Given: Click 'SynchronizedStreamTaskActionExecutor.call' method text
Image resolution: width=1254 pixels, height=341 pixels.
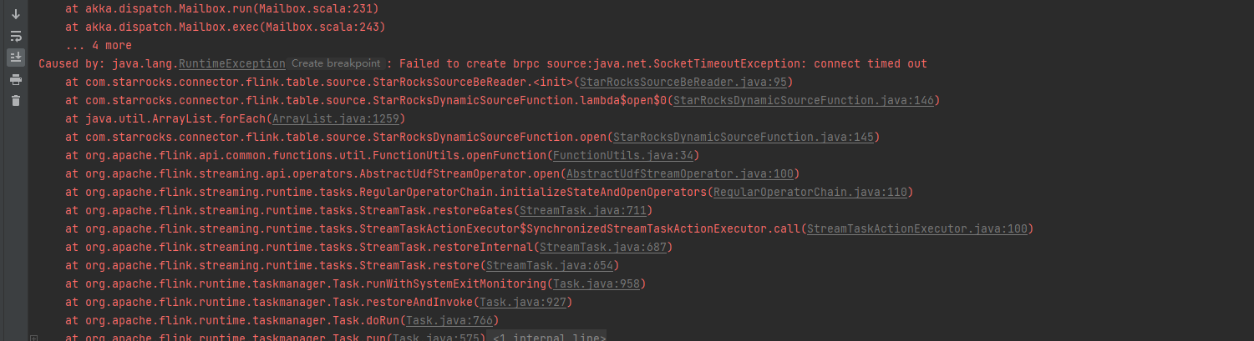Looking at the screenshot, I should coord(663,228).
